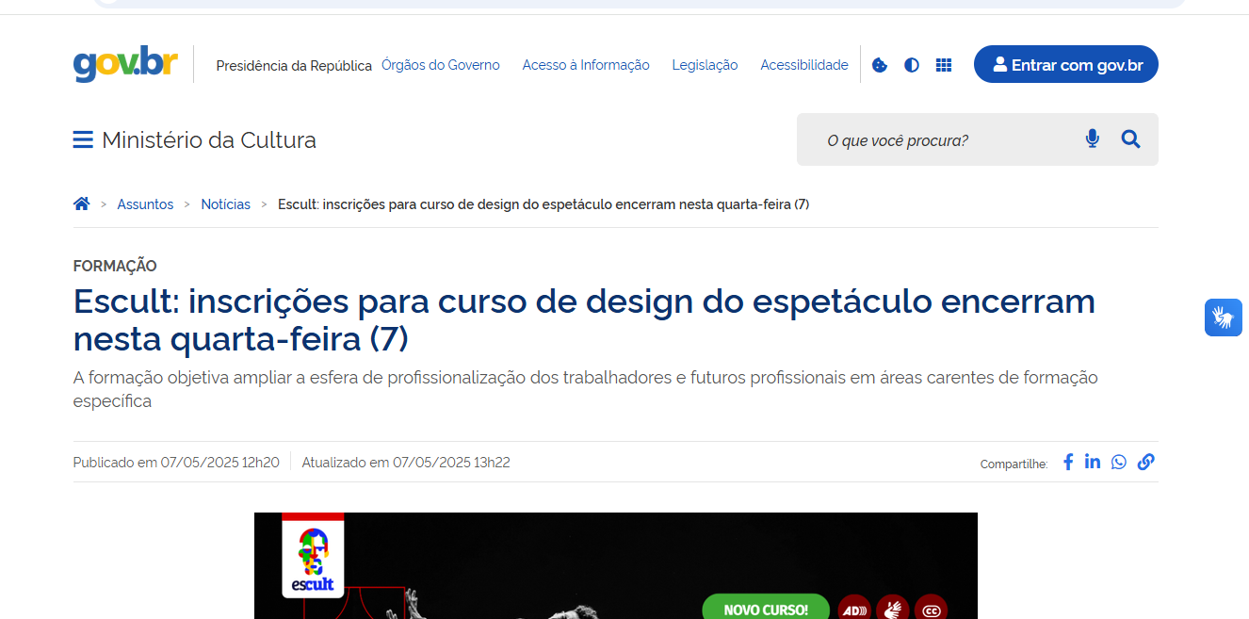Screen dimensions: 1249x619
Task: Click the article subtitle starting 'A formação objetiva'
Action: (586, 389)
